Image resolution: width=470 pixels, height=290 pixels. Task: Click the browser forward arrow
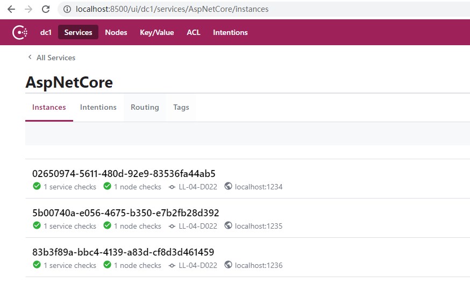[29, 9]
